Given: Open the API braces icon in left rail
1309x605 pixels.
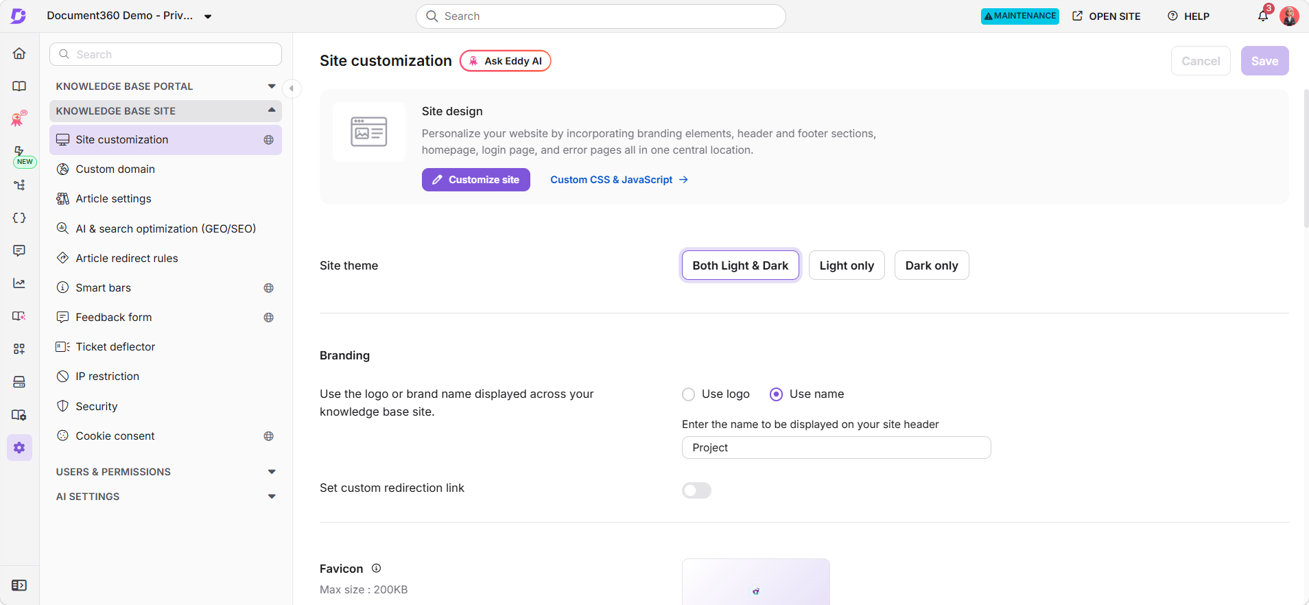Looking at the screenshot, I should (19, 218).
